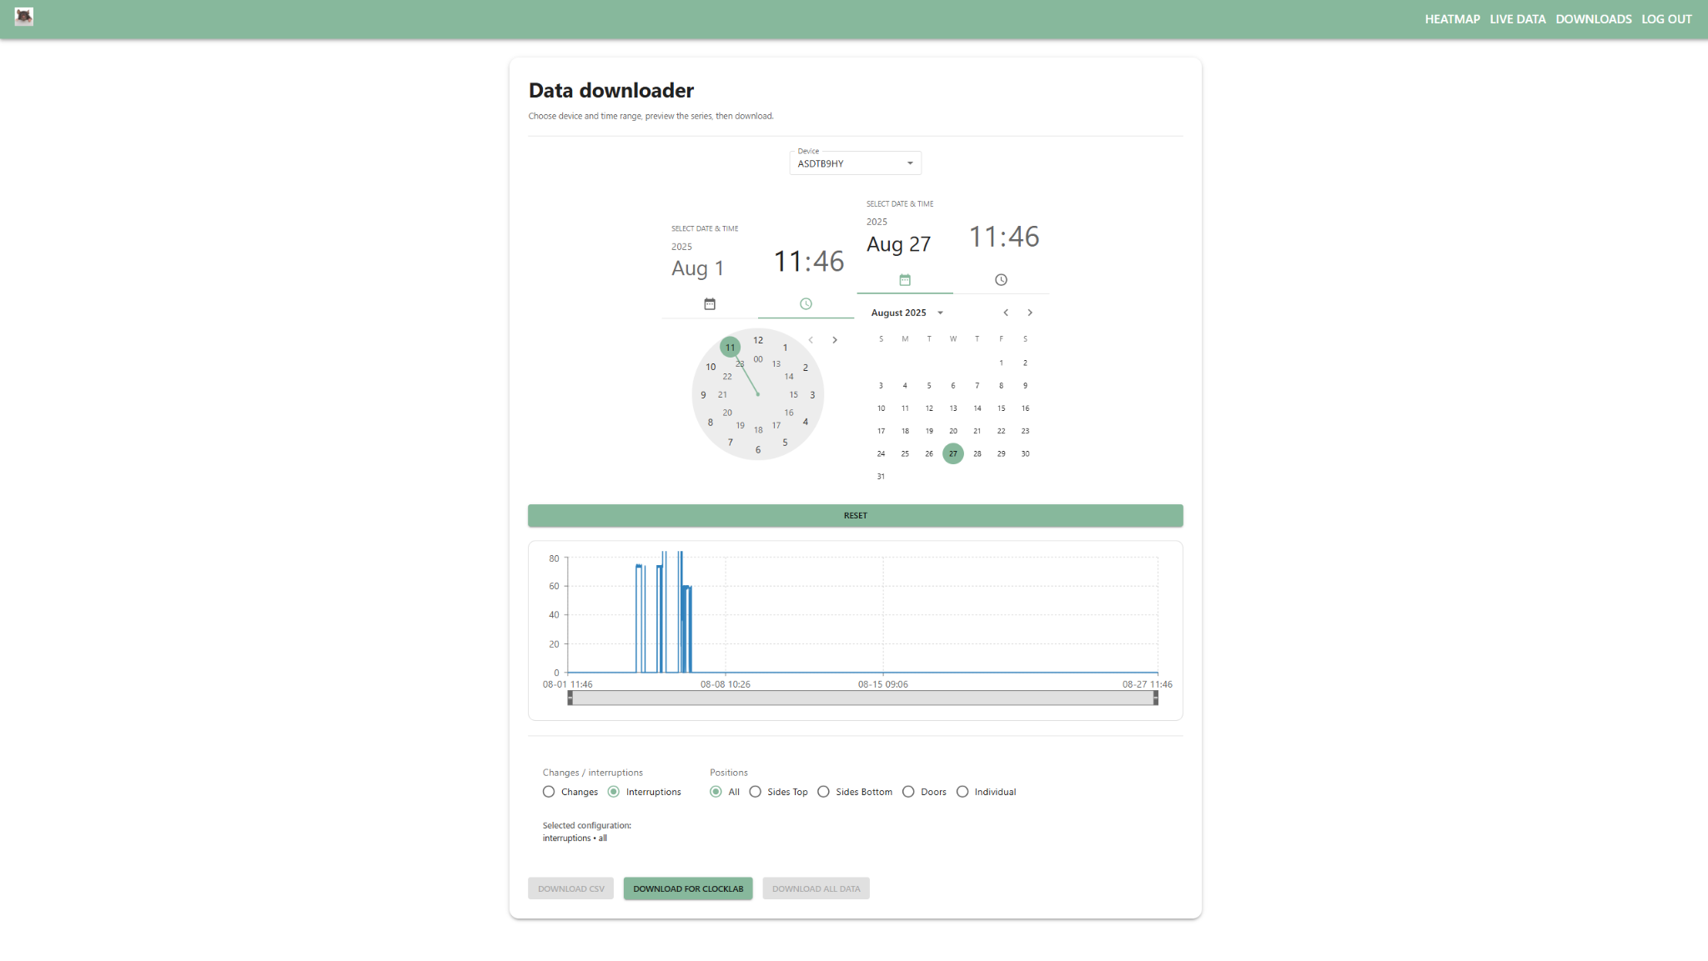Select August 1 in the calendar
The width and height of the screenshot is (1708, 961).
(x=1001, y=363)
